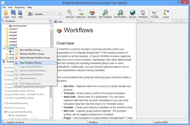This screenshot has width=190, height=125.
Task: Open the samples account dropdown
Action: click(x=59, y=14)
